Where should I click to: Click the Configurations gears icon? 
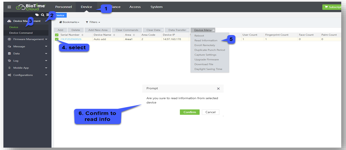[x=10, y=75]
